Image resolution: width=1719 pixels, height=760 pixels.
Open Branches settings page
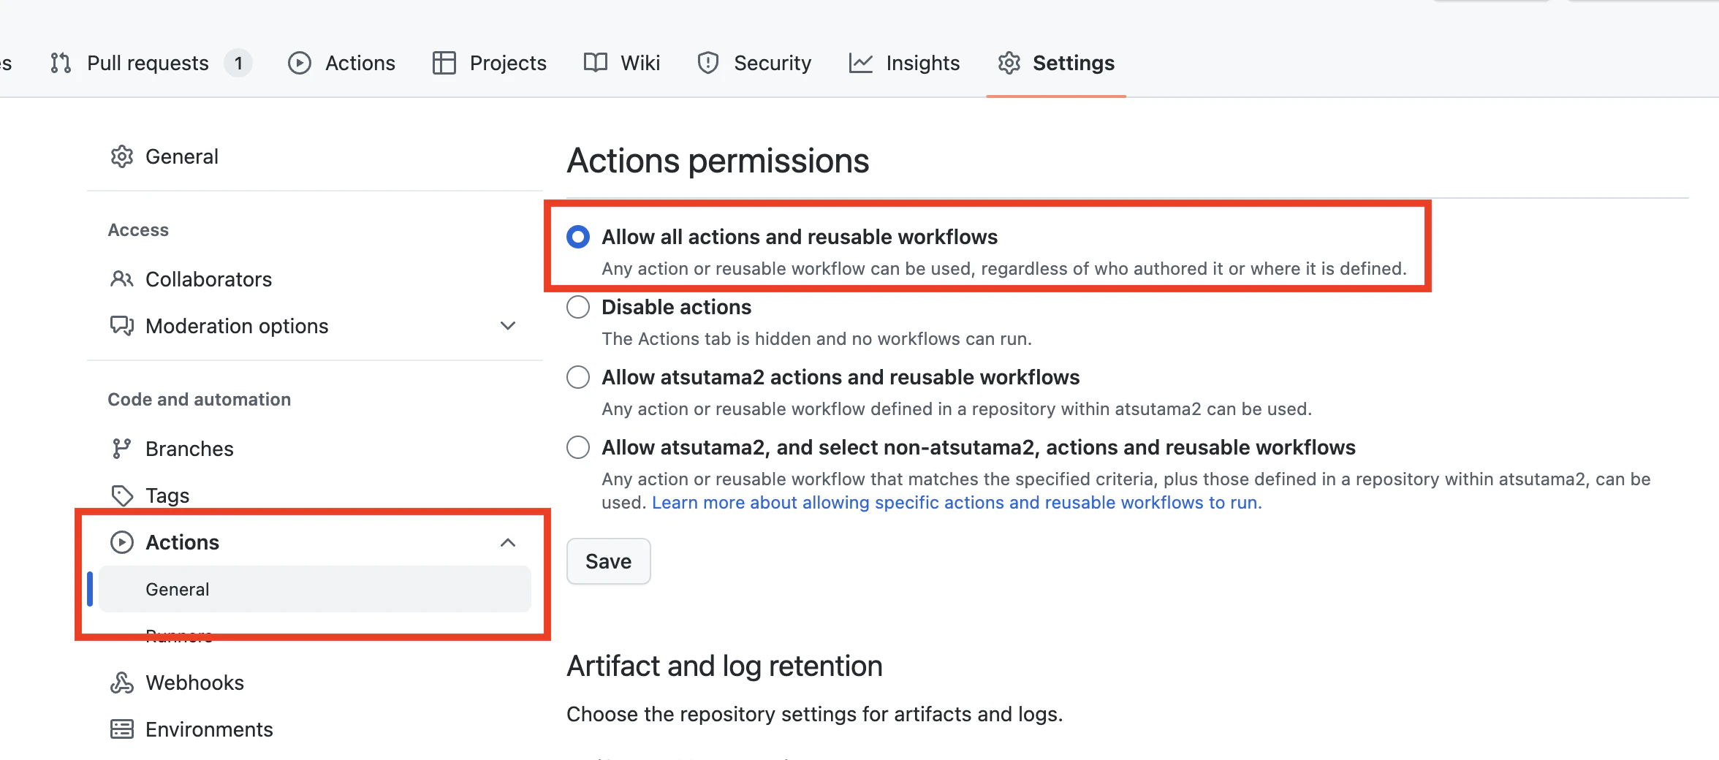pos(314,449)
